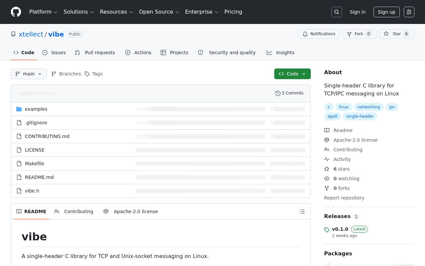The width and height of the screenshot is (425, 266).
Task: Click the 'ipc' topic tag
Action: pyautogui.click(x=392, y=107)
